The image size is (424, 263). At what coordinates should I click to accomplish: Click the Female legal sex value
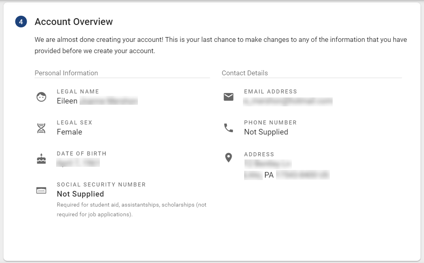pyautogui.click(x=70, y=132)
